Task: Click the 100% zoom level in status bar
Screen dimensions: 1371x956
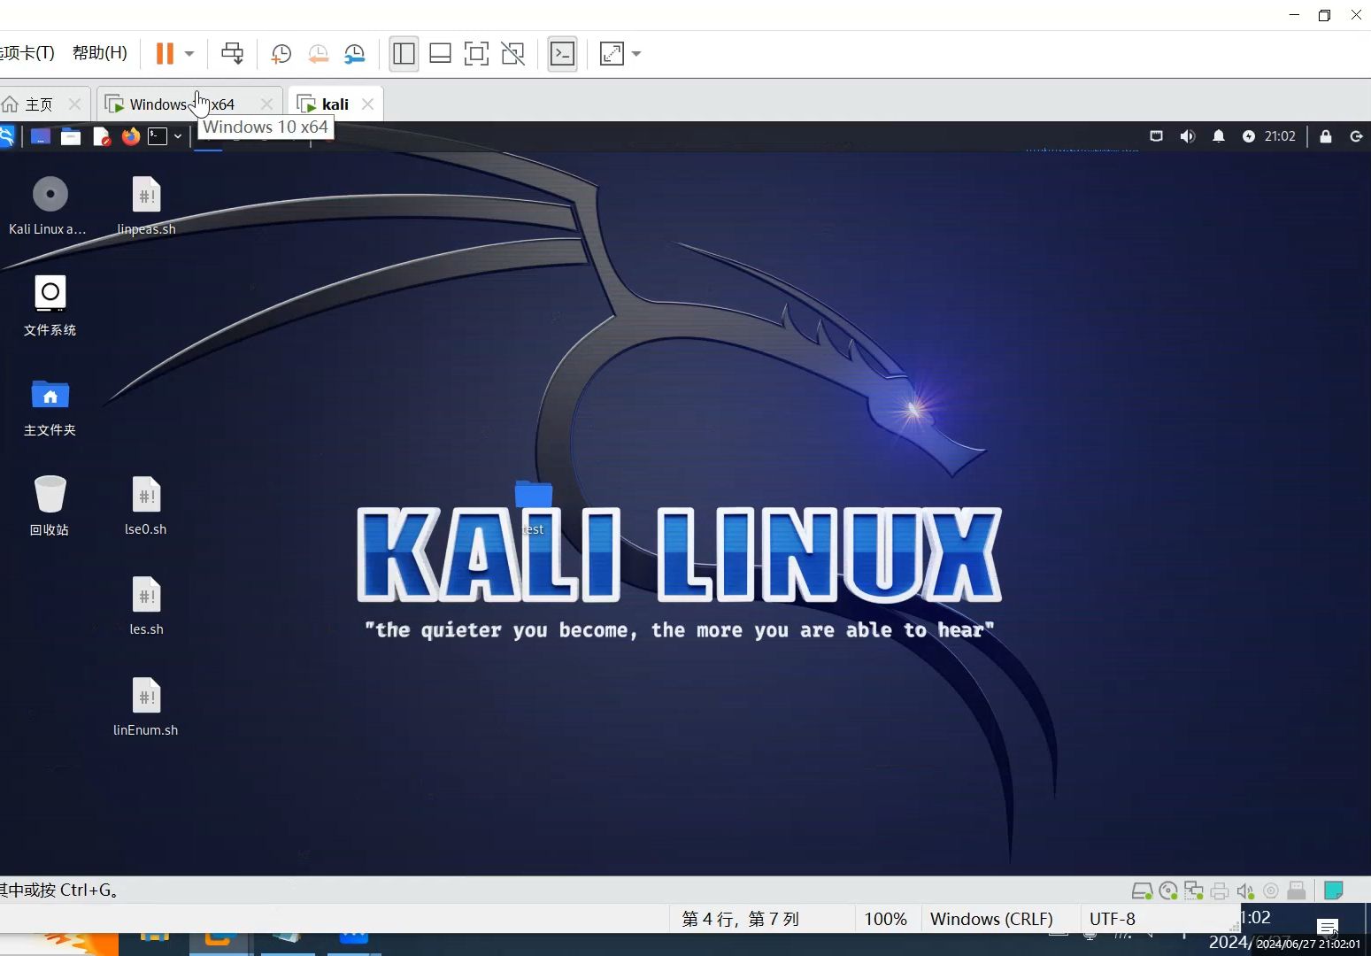Action: (885, 919)
